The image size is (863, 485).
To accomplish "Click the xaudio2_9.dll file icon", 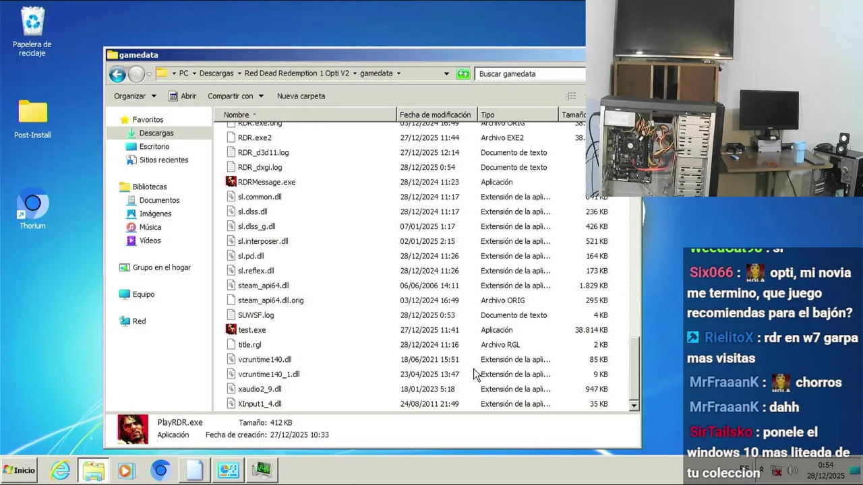I will [x=231, y=389].
